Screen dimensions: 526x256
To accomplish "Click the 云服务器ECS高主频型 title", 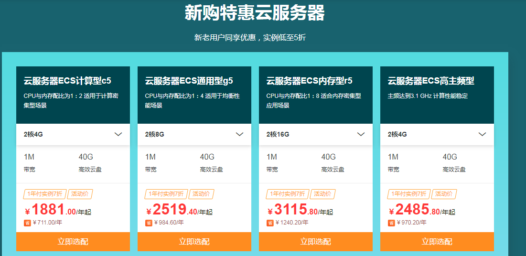I will [x=431, y=81].
